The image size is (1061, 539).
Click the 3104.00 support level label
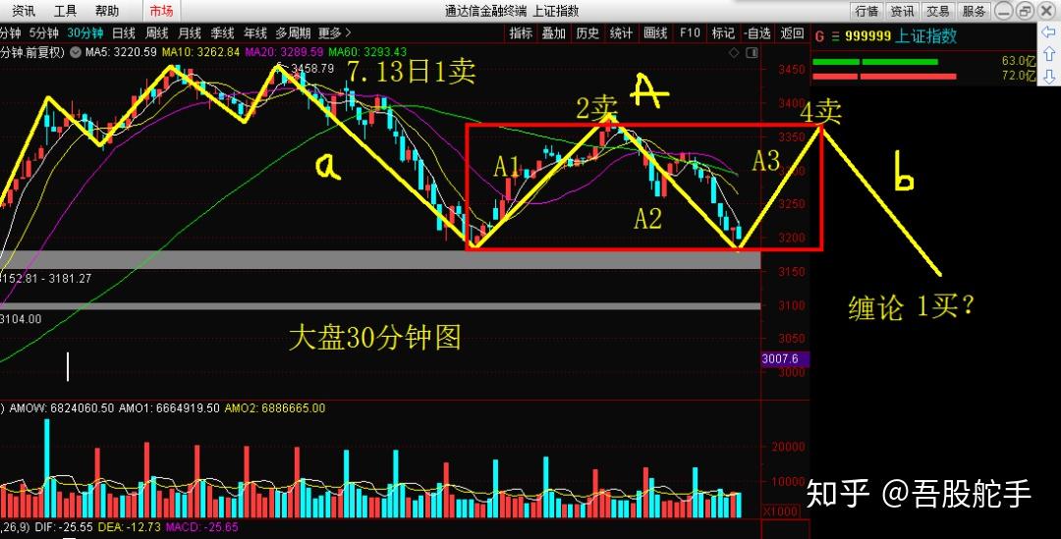(21, 319)
